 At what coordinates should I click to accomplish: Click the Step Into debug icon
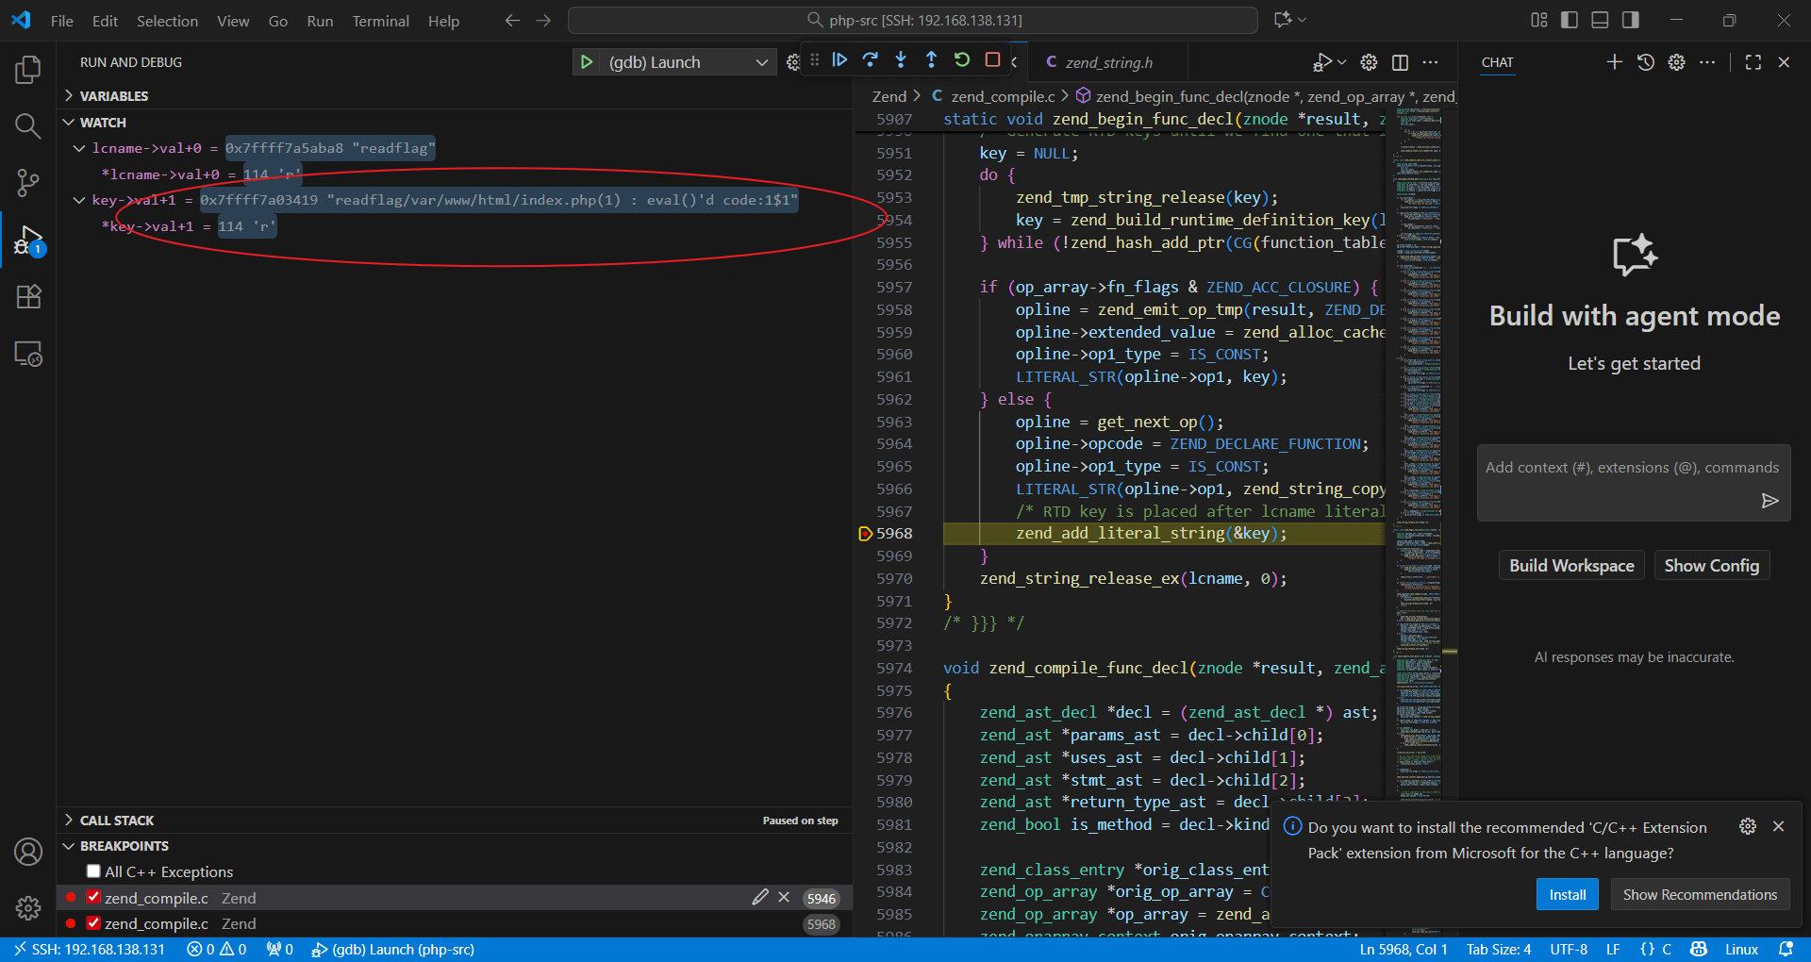[901, 60]
